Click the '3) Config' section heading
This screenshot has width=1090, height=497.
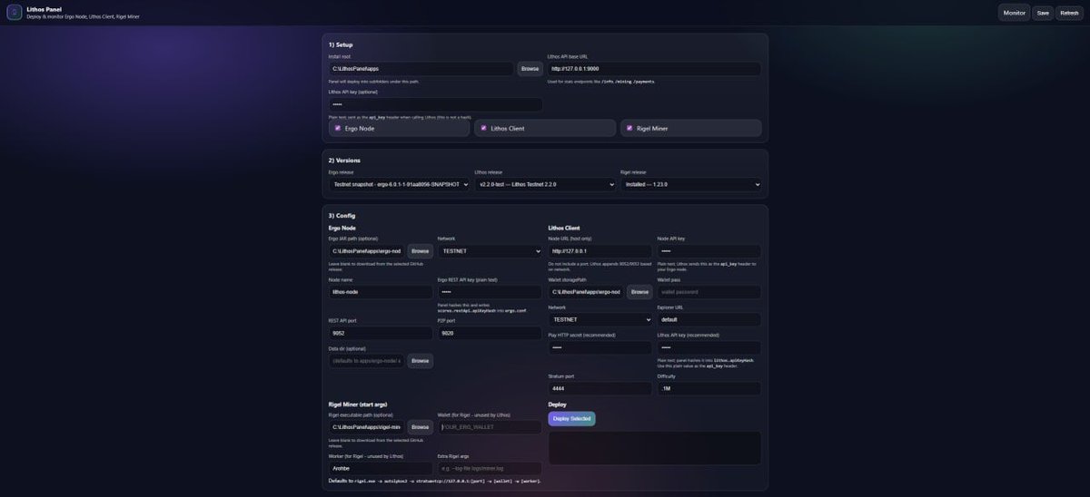click(x=342, y=215)
